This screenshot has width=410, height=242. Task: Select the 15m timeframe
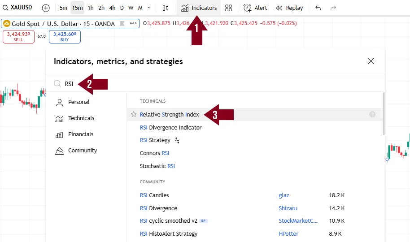[x=77, y=8]
